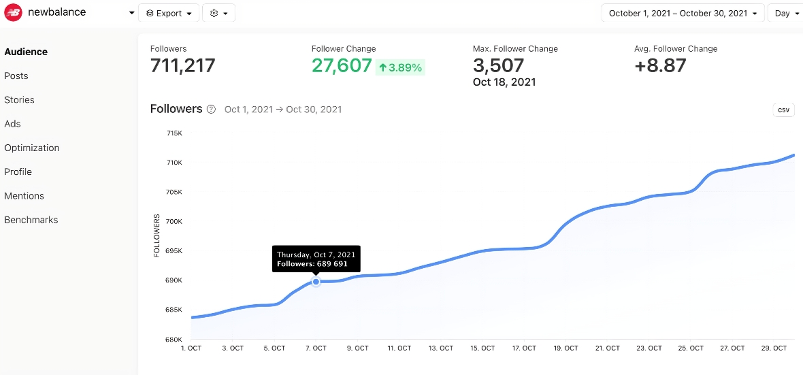
Task: Click the Oct 7 data point marker
Action: pos(316,282)
